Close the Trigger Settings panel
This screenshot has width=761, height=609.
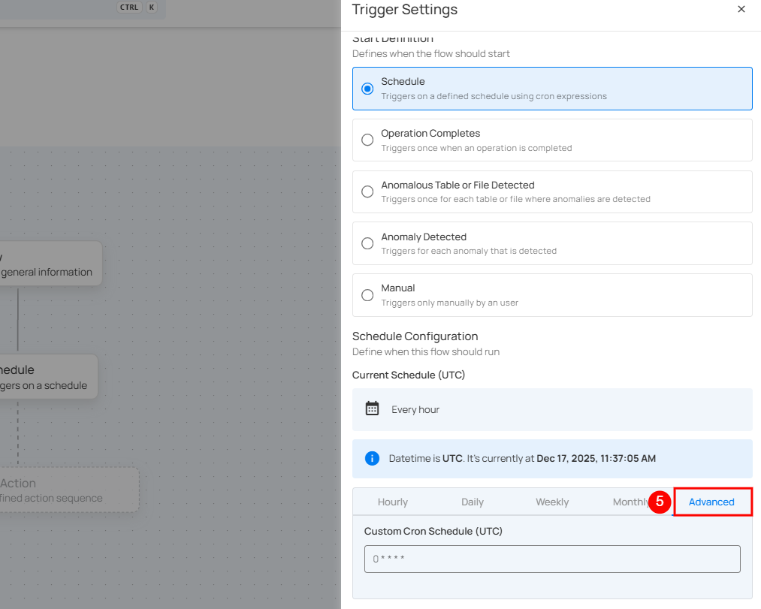(x=741, y=10)
